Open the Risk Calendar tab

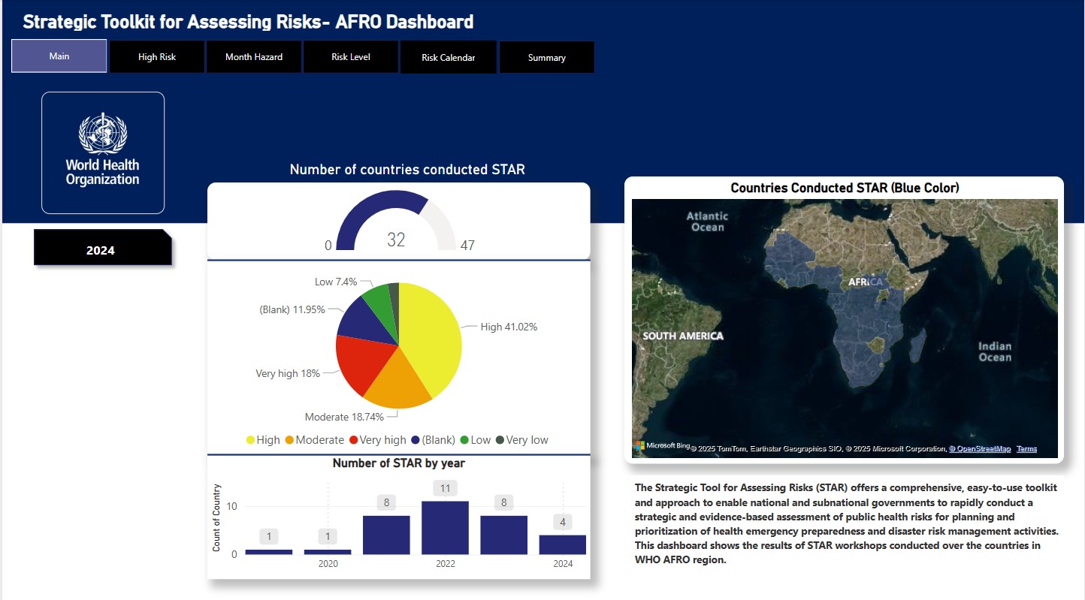tap(449, 57)
